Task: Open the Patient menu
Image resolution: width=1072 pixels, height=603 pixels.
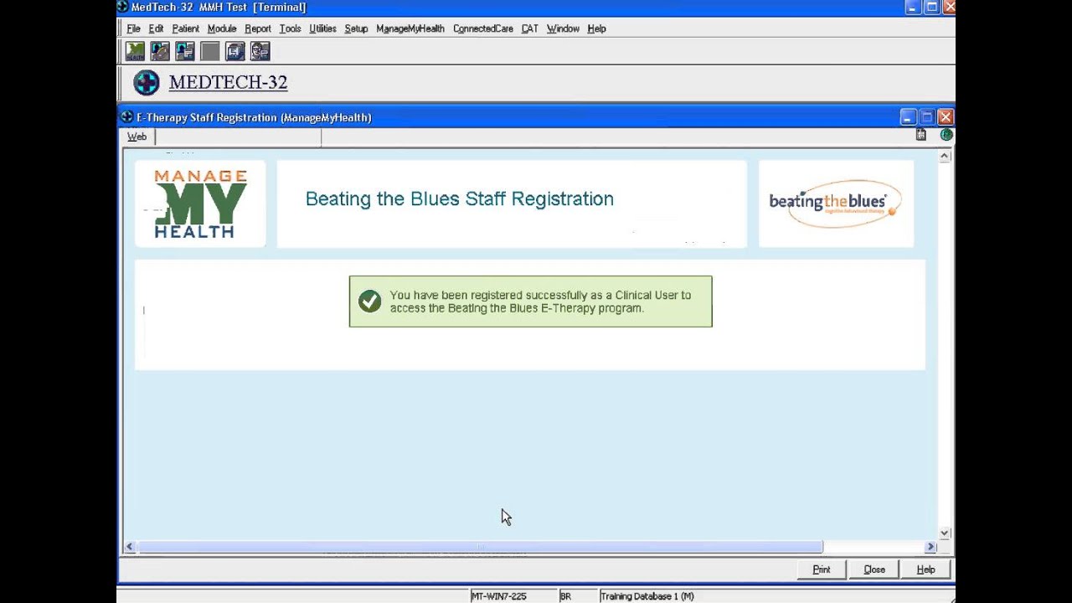Action: (x=185, y=28)
